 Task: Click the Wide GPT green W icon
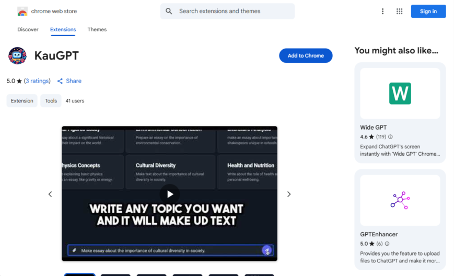coord(400,93)
